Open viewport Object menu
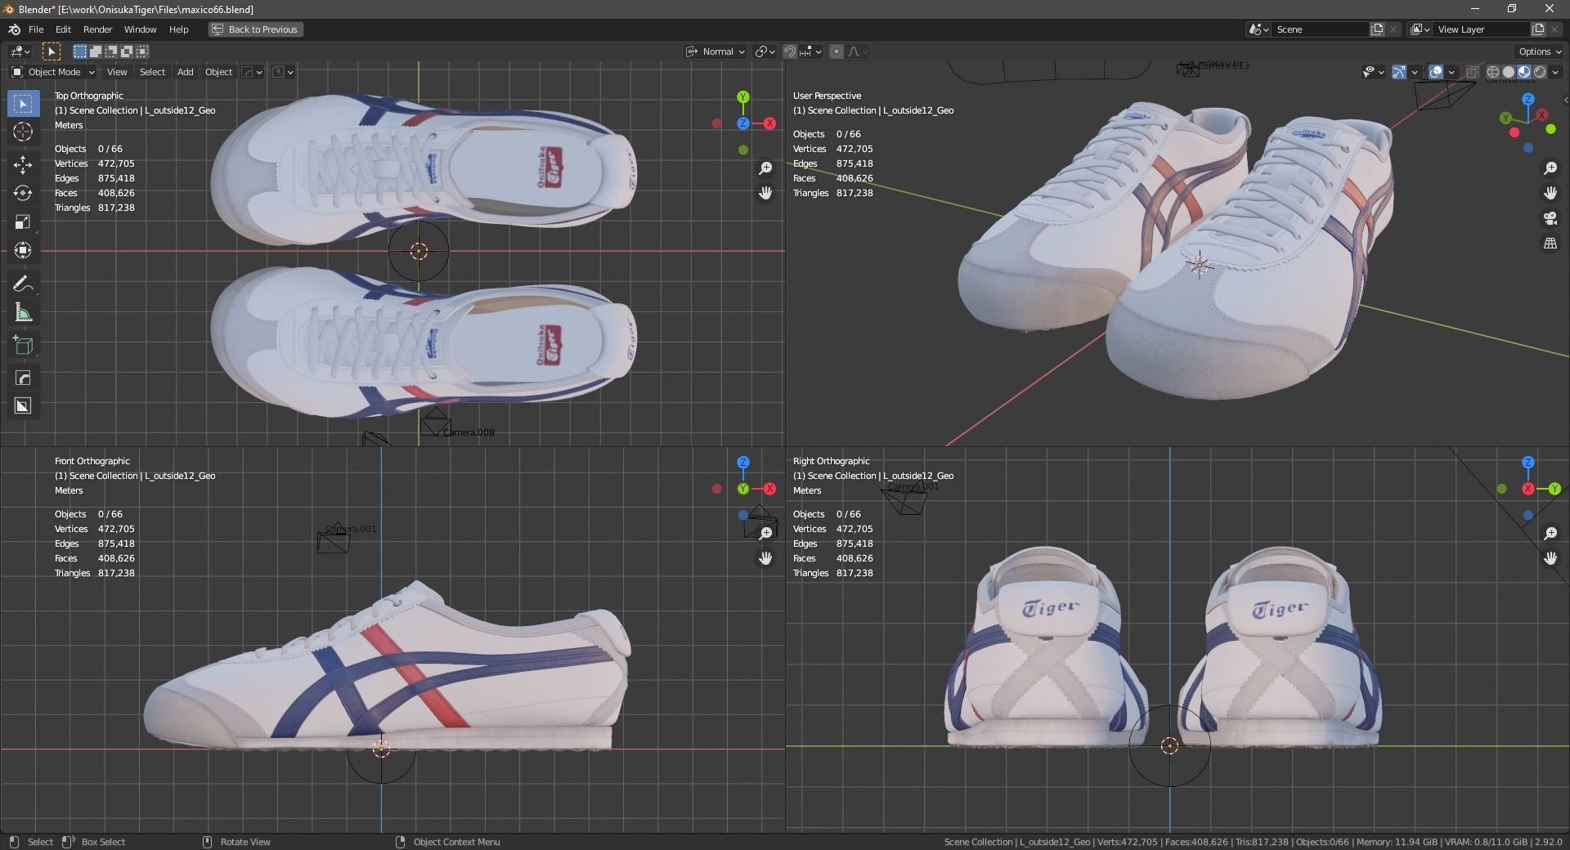This screenshot has height=850, width=1570. [x=218, y=73]
